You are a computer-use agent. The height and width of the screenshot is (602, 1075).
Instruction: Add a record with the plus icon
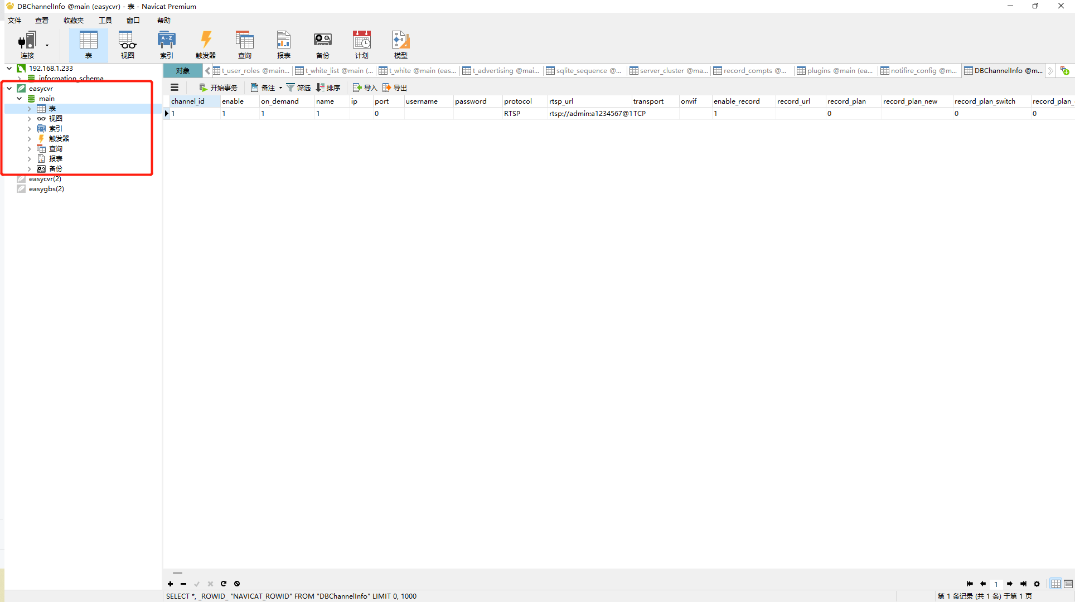[170, 584]
